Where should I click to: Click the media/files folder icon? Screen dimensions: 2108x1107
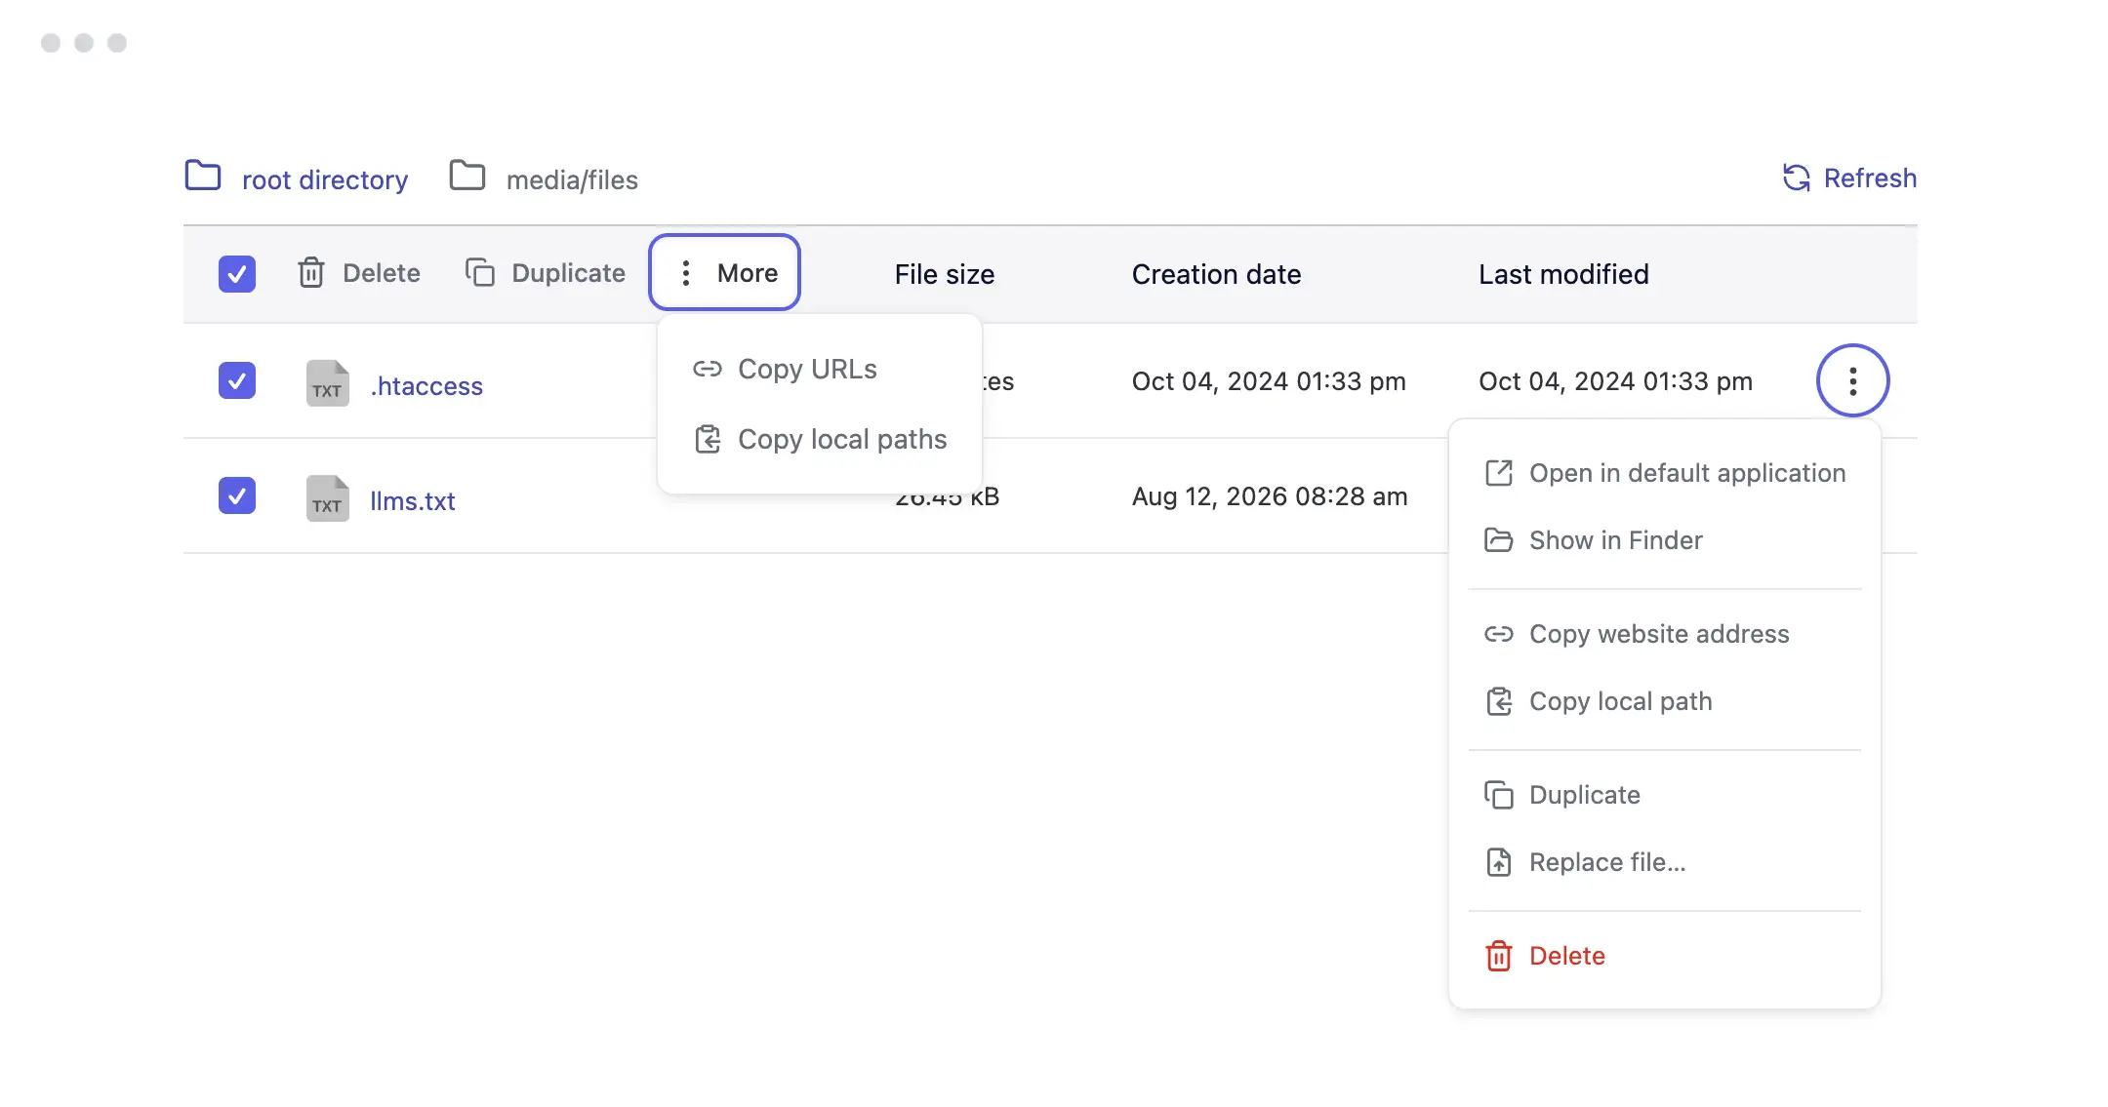click(x=467, y=176)
